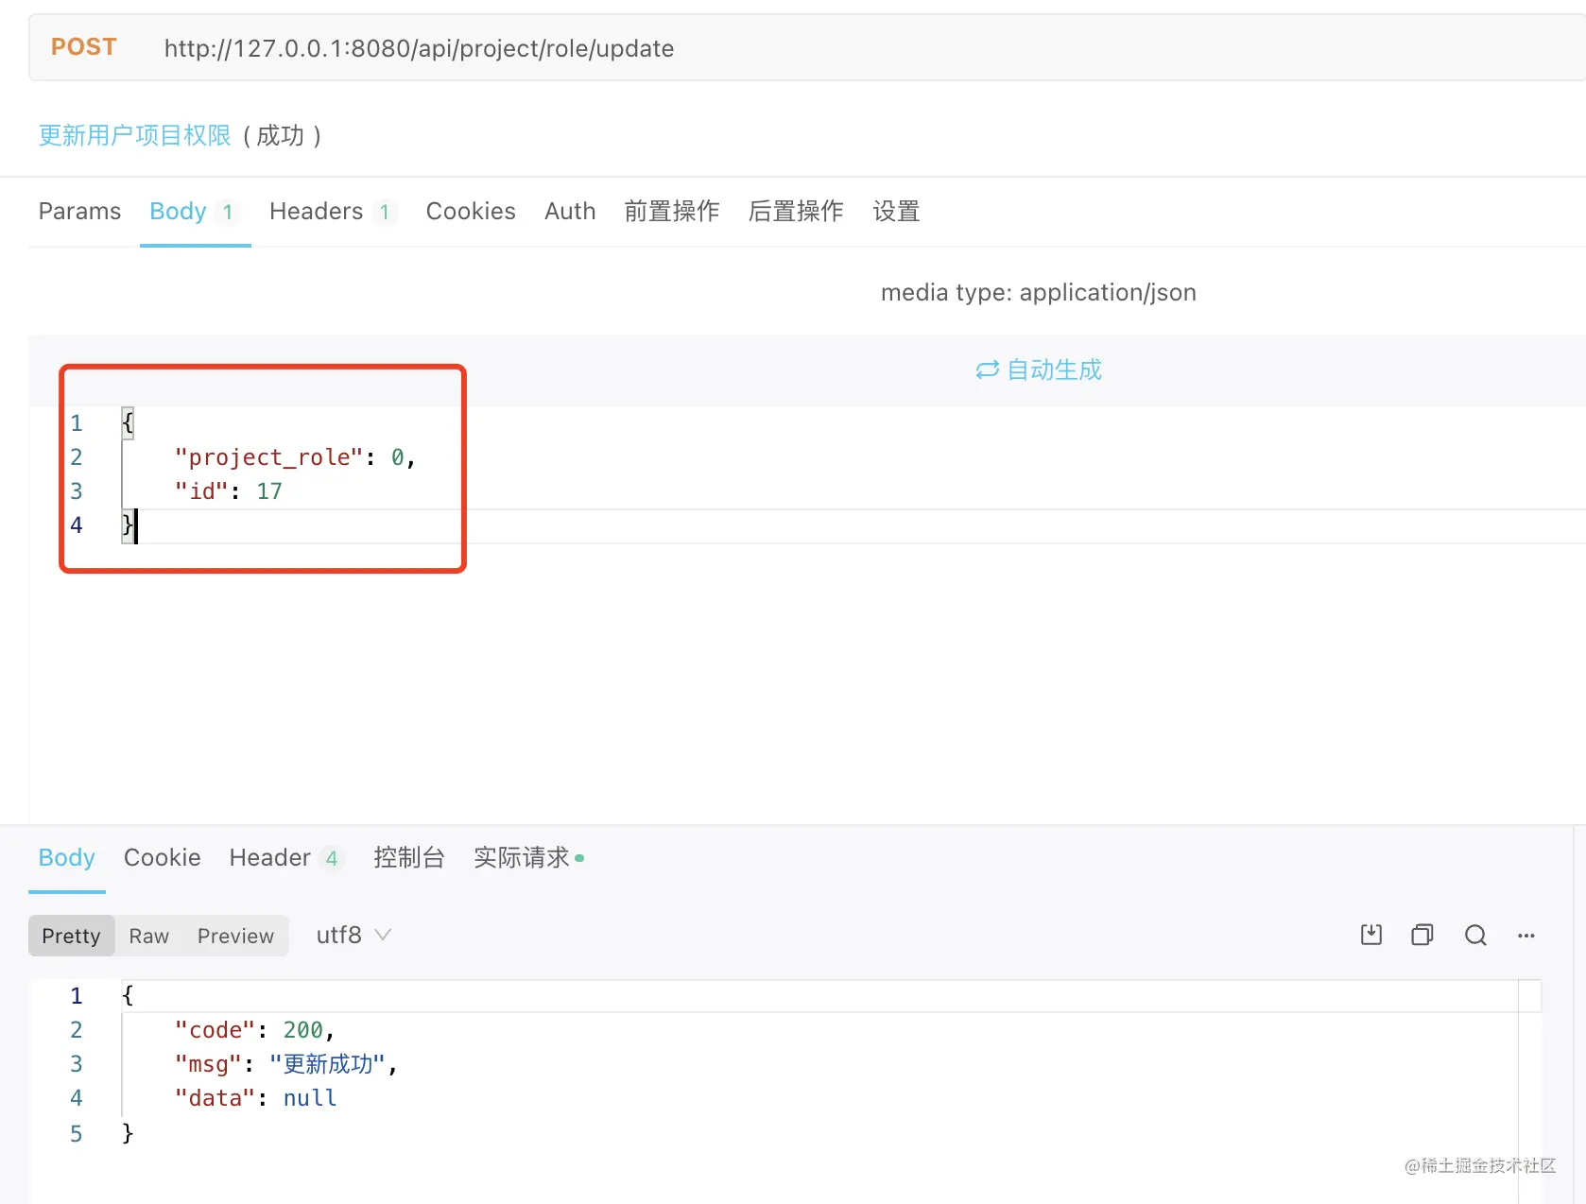Select the POST method label
This screenshot has height=1204, width=1586.
pyautogui.click(x=84, y=47)
